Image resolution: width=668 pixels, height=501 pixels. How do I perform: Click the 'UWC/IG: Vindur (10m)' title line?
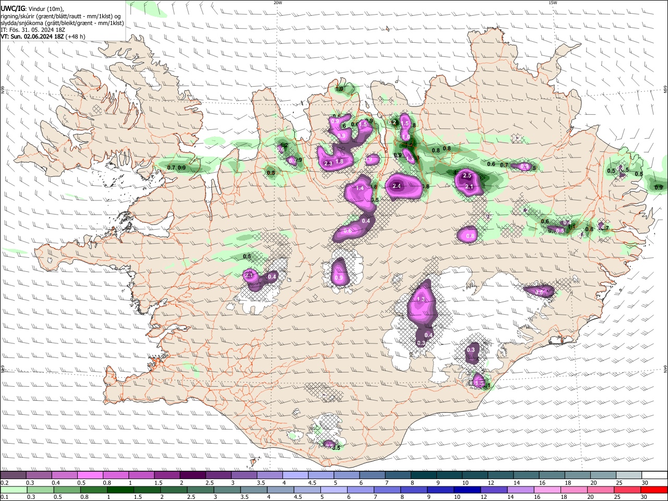tap(33, 8)
